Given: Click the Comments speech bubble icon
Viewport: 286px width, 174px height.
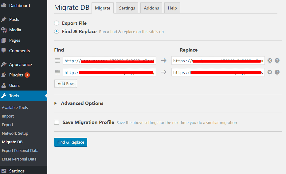Looking at the screenshot, I should coord(3,51).
